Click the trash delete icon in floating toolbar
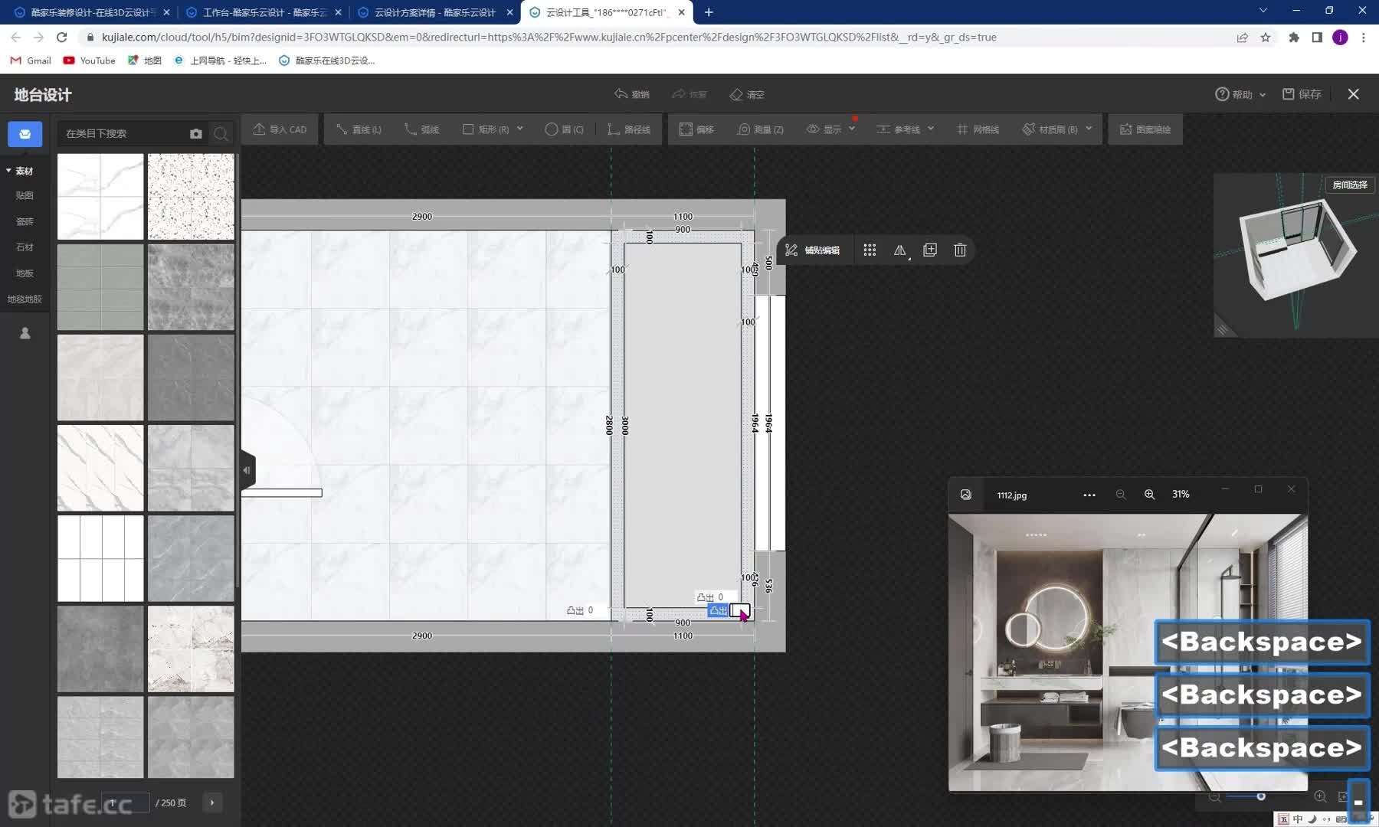 960,250
